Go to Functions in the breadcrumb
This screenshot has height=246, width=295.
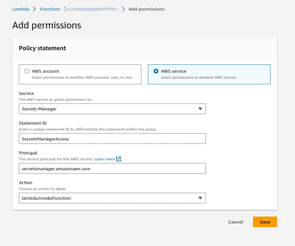pyautogui.click(x=50, y=9)
